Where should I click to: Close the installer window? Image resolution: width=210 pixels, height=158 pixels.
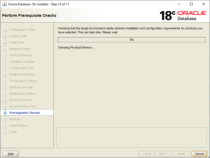(x=203, y=4)
